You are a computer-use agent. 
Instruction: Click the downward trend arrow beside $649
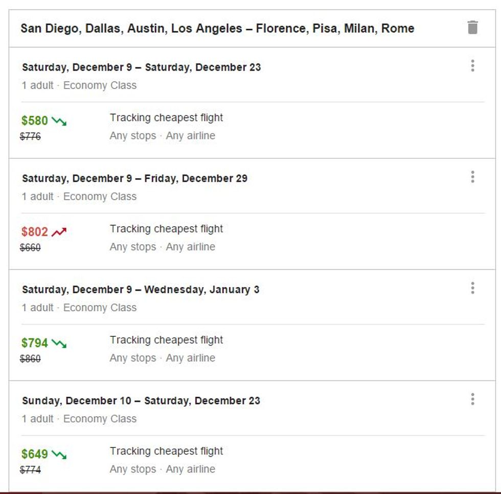[59, 455]
